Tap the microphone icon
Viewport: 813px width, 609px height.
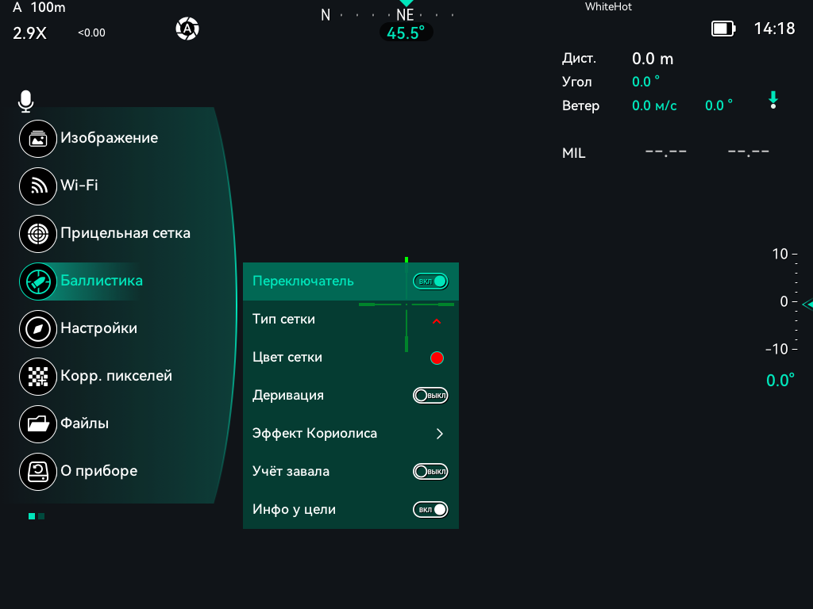[25, 101]
